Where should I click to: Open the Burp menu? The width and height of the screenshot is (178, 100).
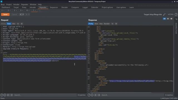coord(3,4)
